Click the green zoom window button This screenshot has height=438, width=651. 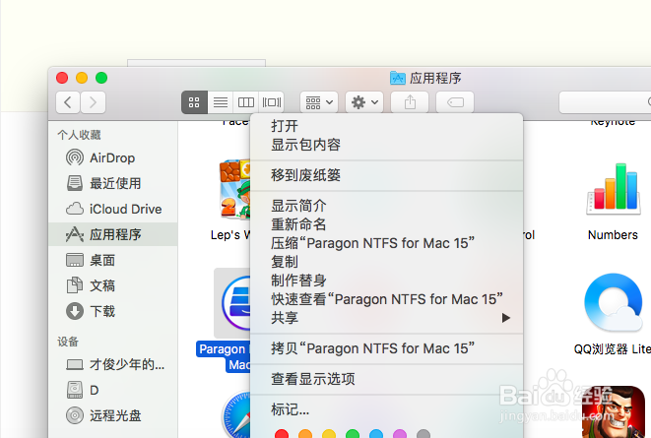(101, 78)
